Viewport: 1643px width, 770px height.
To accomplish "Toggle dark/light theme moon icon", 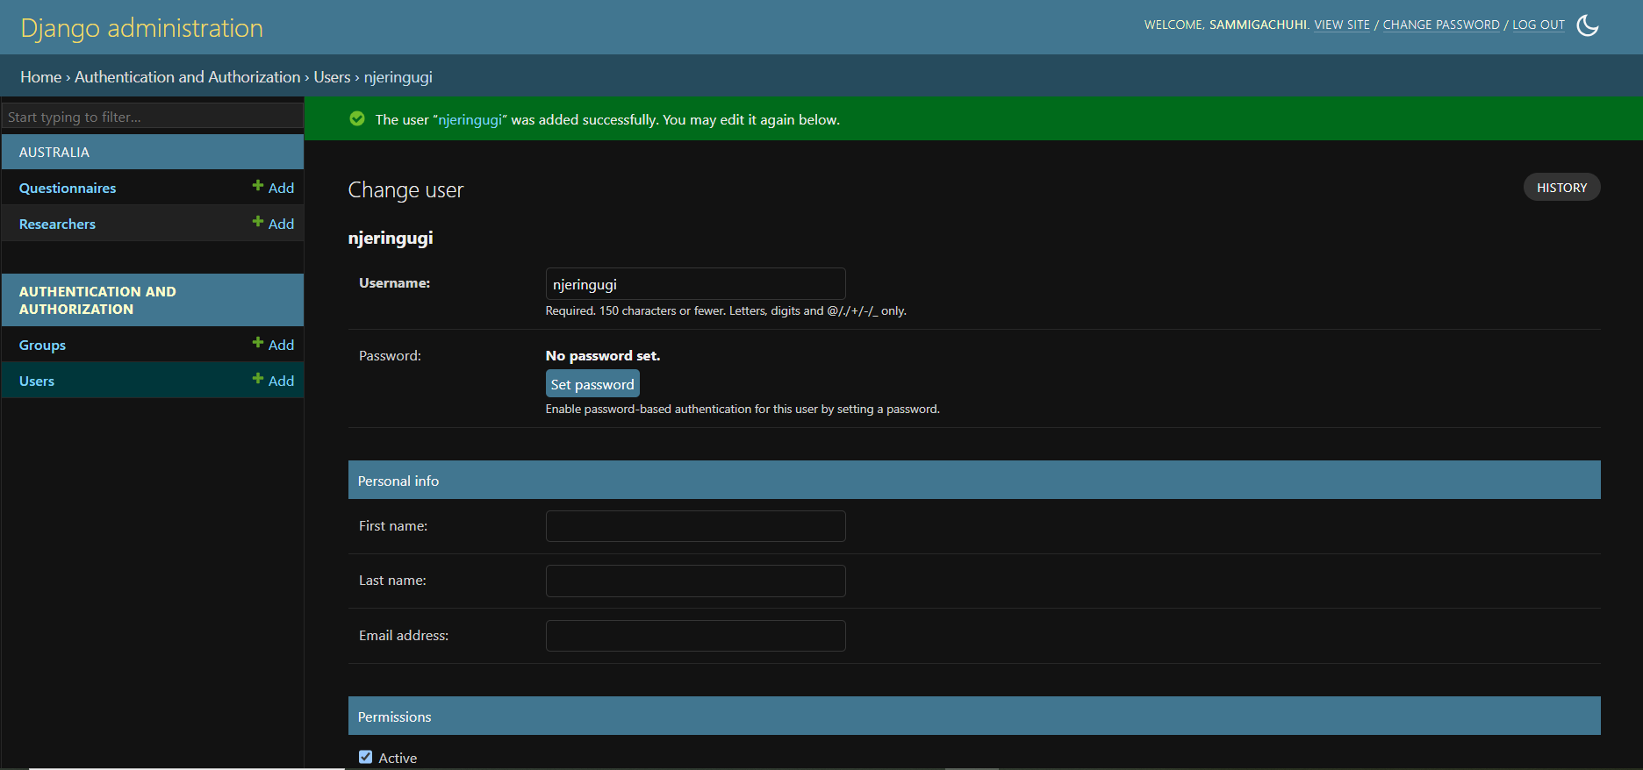I will pos(1588,25).
